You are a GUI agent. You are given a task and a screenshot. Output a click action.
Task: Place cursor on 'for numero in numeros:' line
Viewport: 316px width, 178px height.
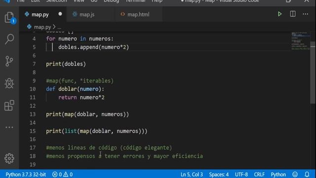coord(80,39)
